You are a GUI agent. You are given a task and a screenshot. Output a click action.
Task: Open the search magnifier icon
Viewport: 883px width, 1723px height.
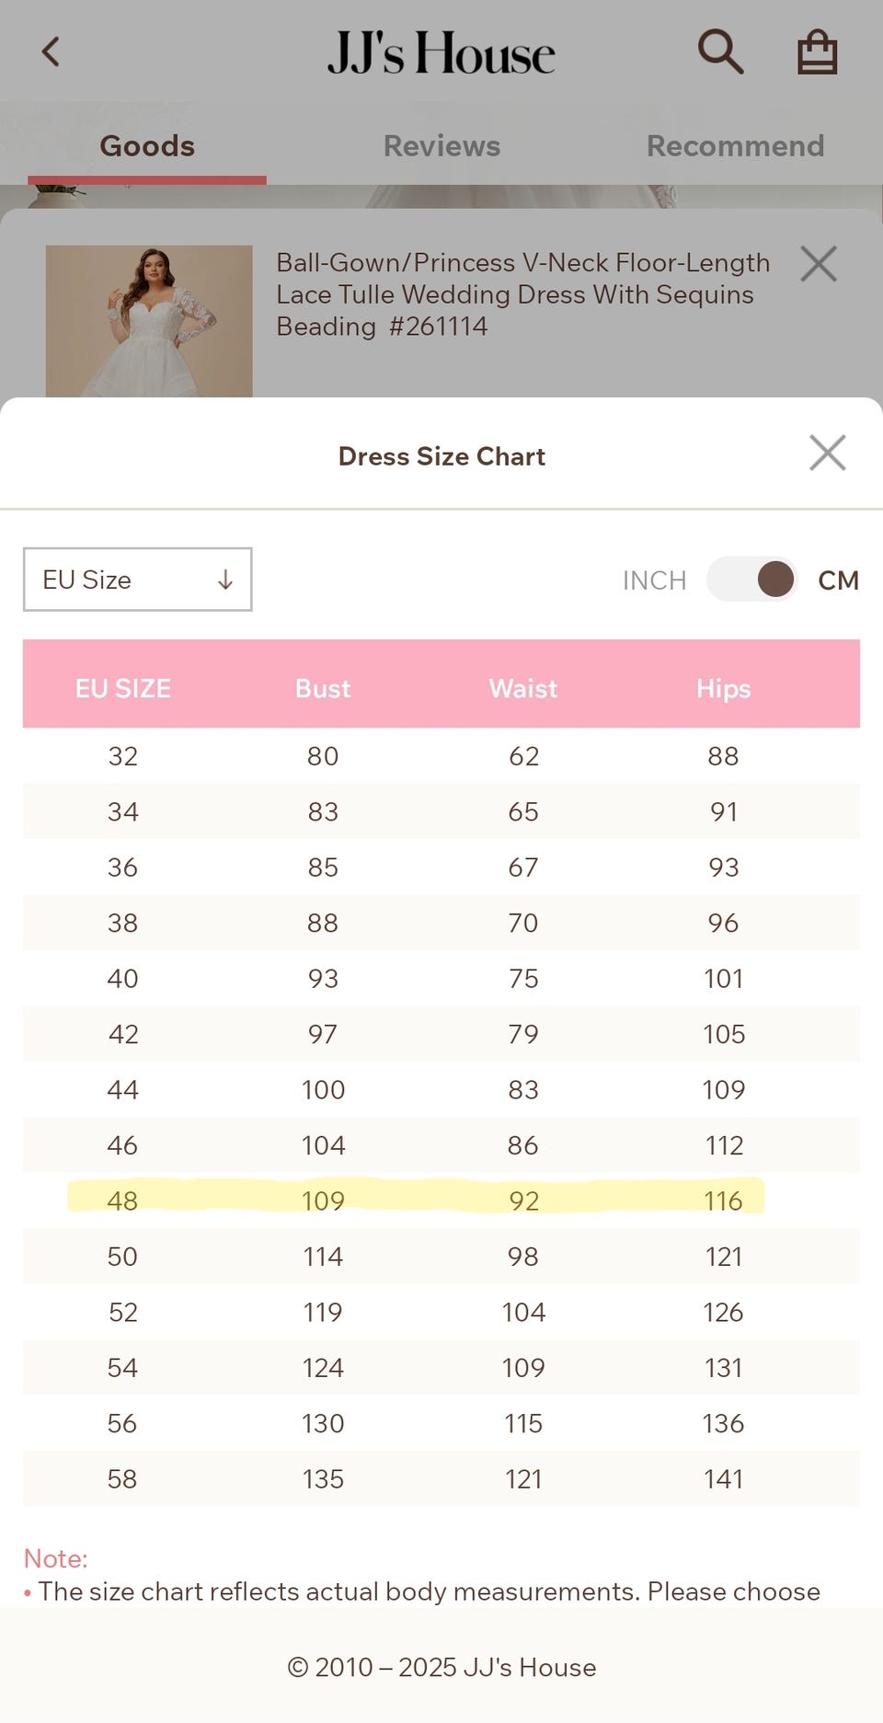click(720, 52)
